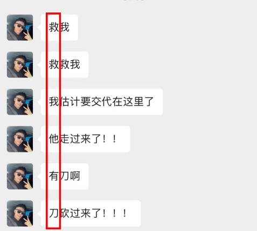
Task: Tap the triple exclamation marks in last message
Action: pos(114,213)
